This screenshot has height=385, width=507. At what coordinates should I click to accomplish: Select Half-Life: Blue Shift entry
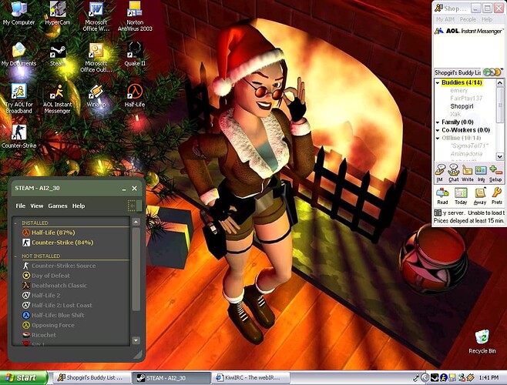coord(71,315)
